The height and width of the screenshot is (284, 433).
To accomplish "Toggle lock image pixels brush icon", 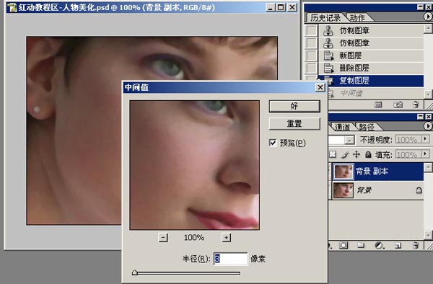I will [345, 154].
